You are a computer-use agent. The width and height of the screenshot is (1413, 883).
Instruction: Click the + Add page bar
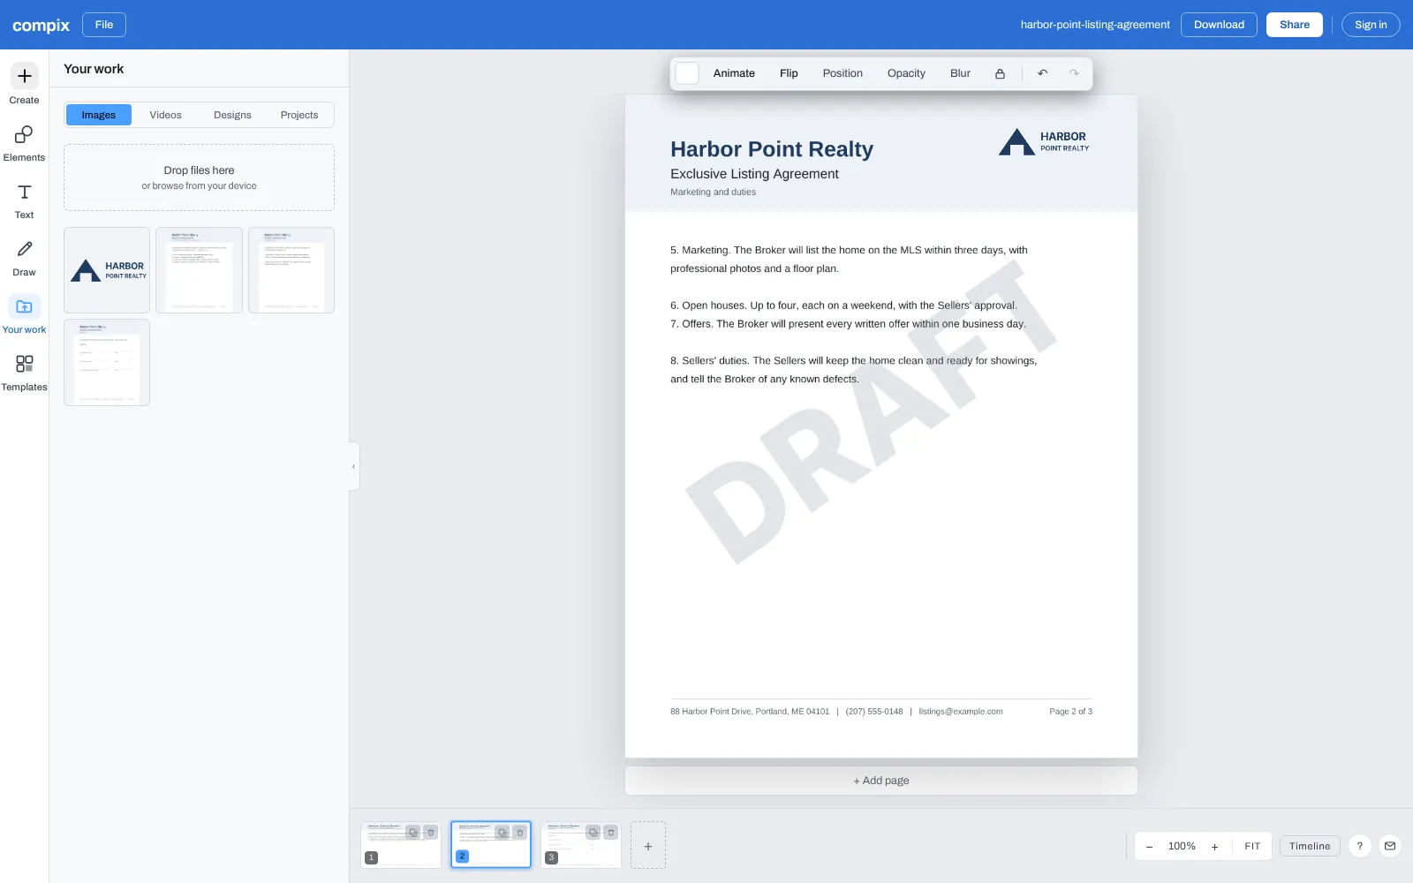(881, 781)
